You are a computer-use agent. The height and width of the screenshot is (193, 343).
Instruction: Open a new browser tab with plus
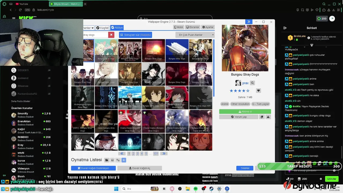point(85,4)
